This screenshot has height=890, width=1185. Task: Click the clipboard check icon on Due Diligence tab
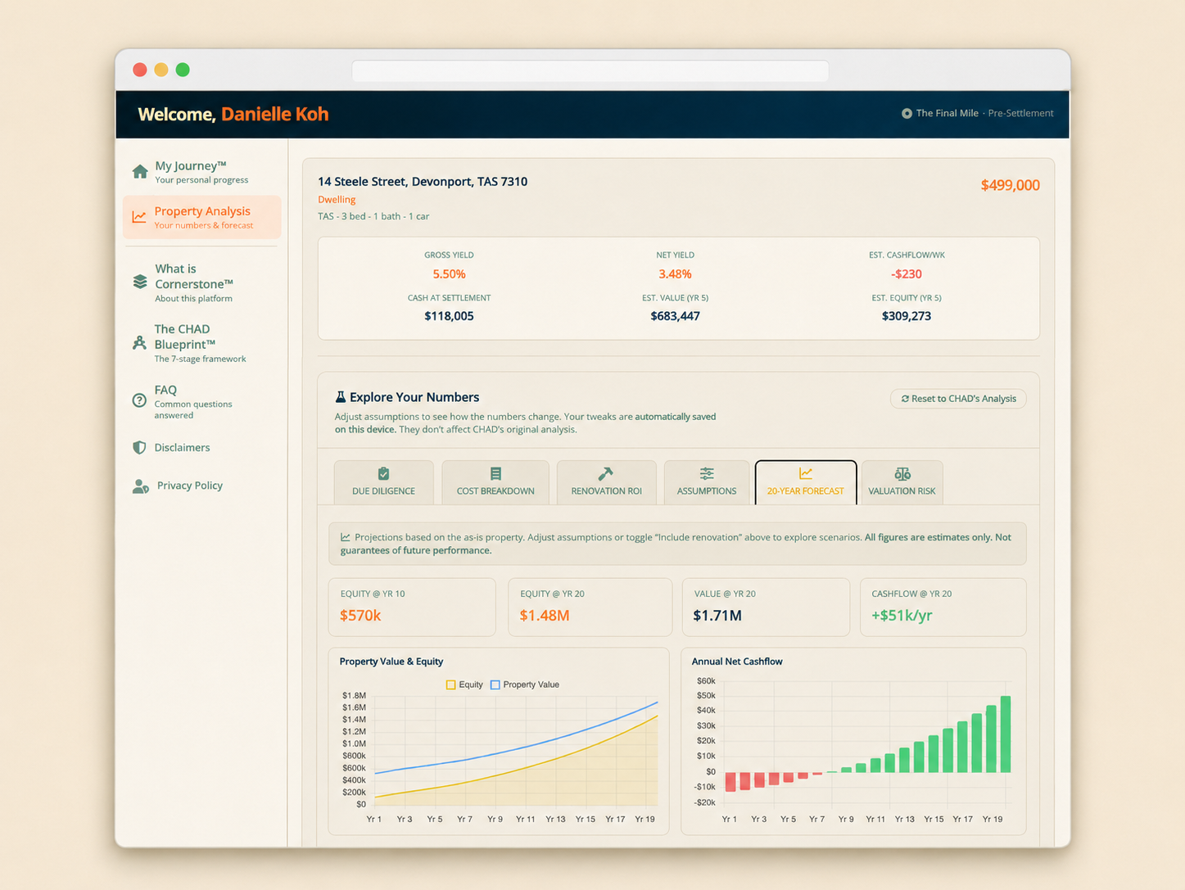383,473
